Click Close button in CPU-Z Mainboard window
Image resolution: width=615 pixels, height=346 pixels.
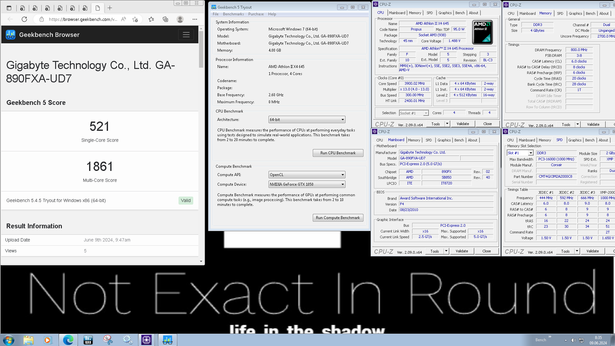tap(486, 251)
